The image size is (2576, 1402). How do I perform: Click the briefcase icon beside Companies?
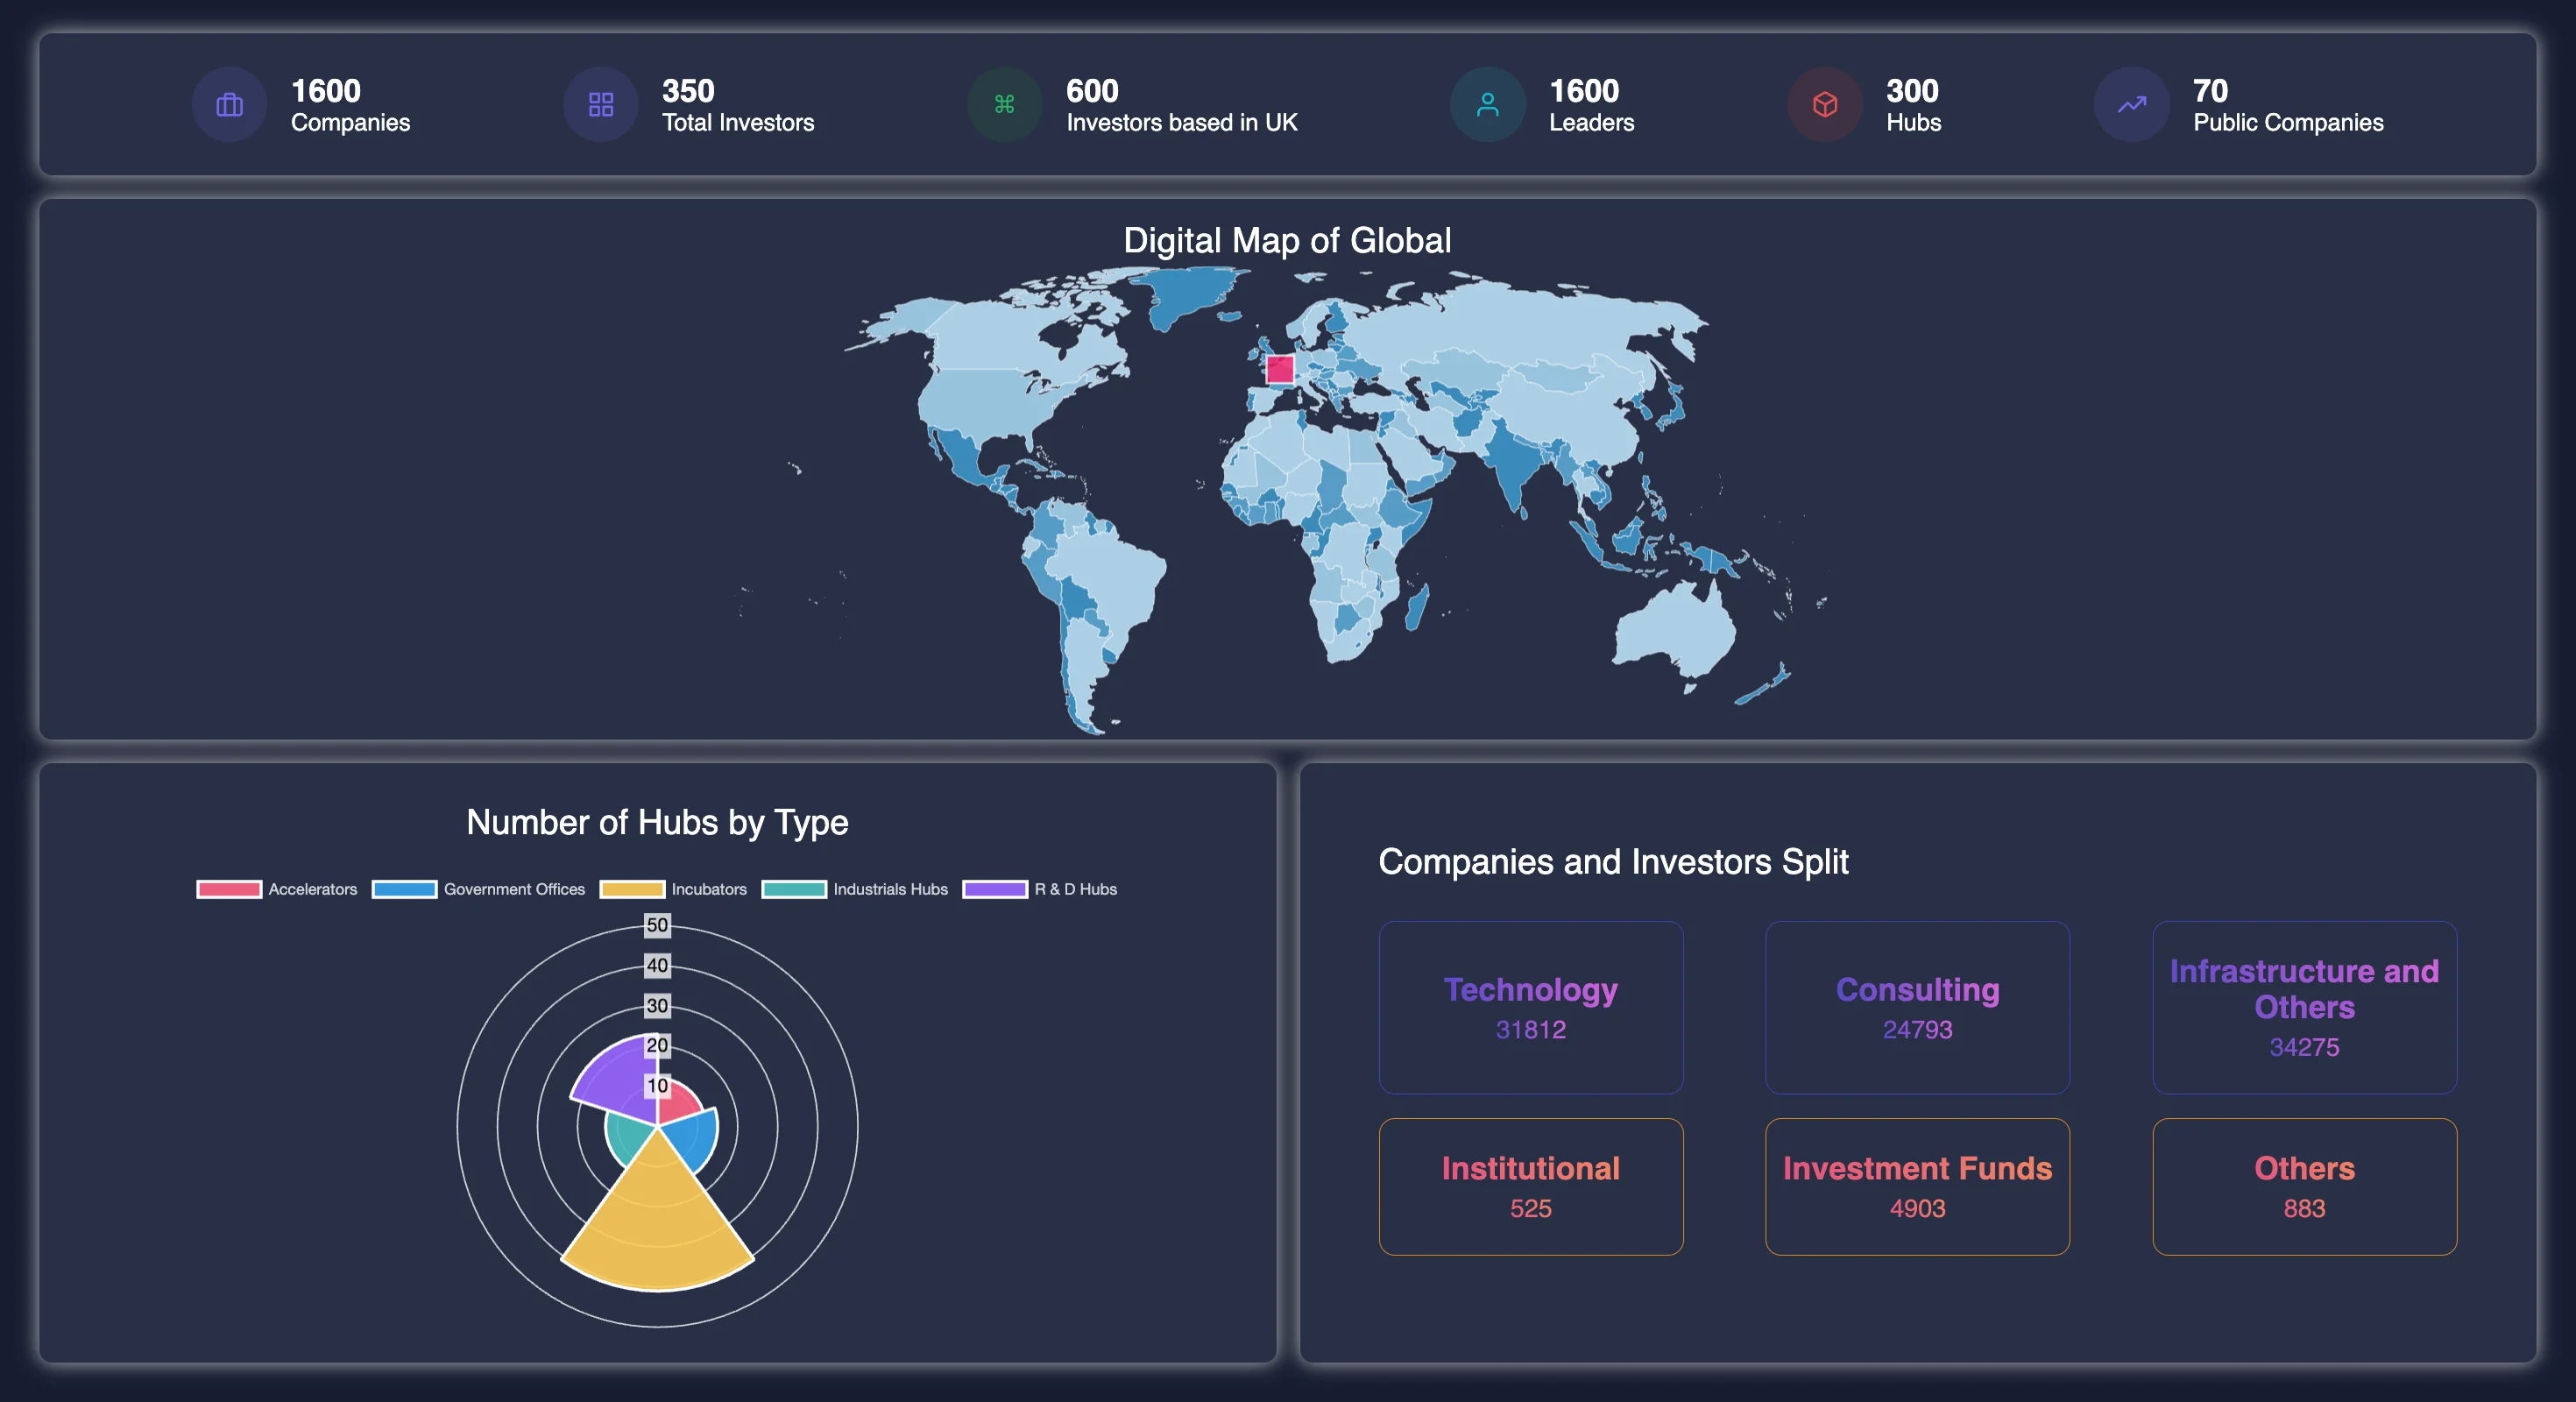(229, 104)
